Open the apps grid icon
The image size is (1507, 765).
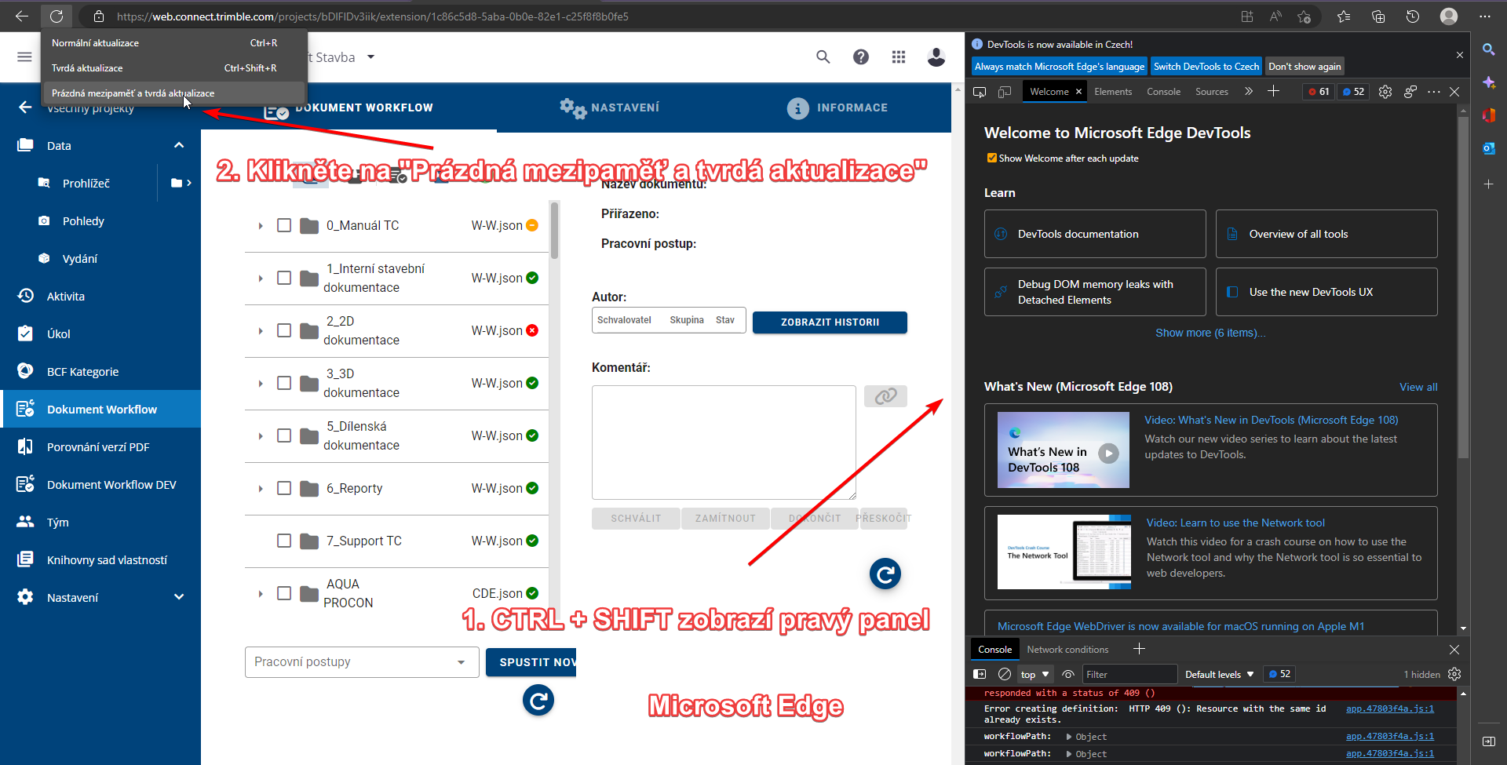click(899, 56)
